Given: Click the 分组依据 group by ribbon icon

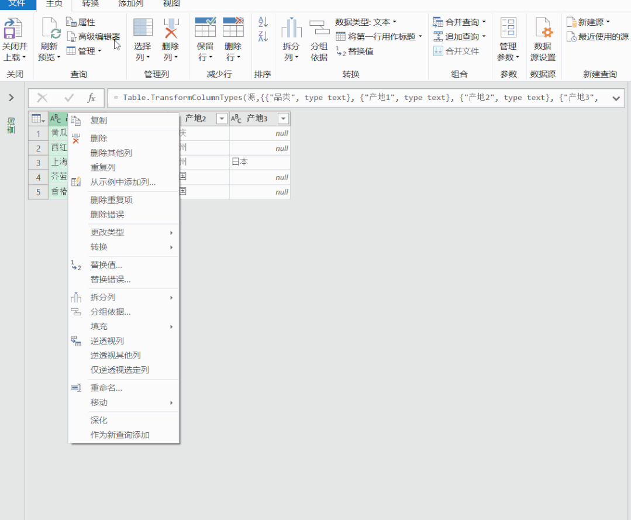Looking at the screenshot, I should click(x=319, y=28).
